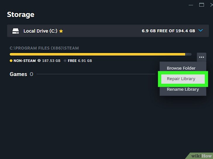
Task: Click the FREE 6.91 GB legend
Action: click(78, 61)
